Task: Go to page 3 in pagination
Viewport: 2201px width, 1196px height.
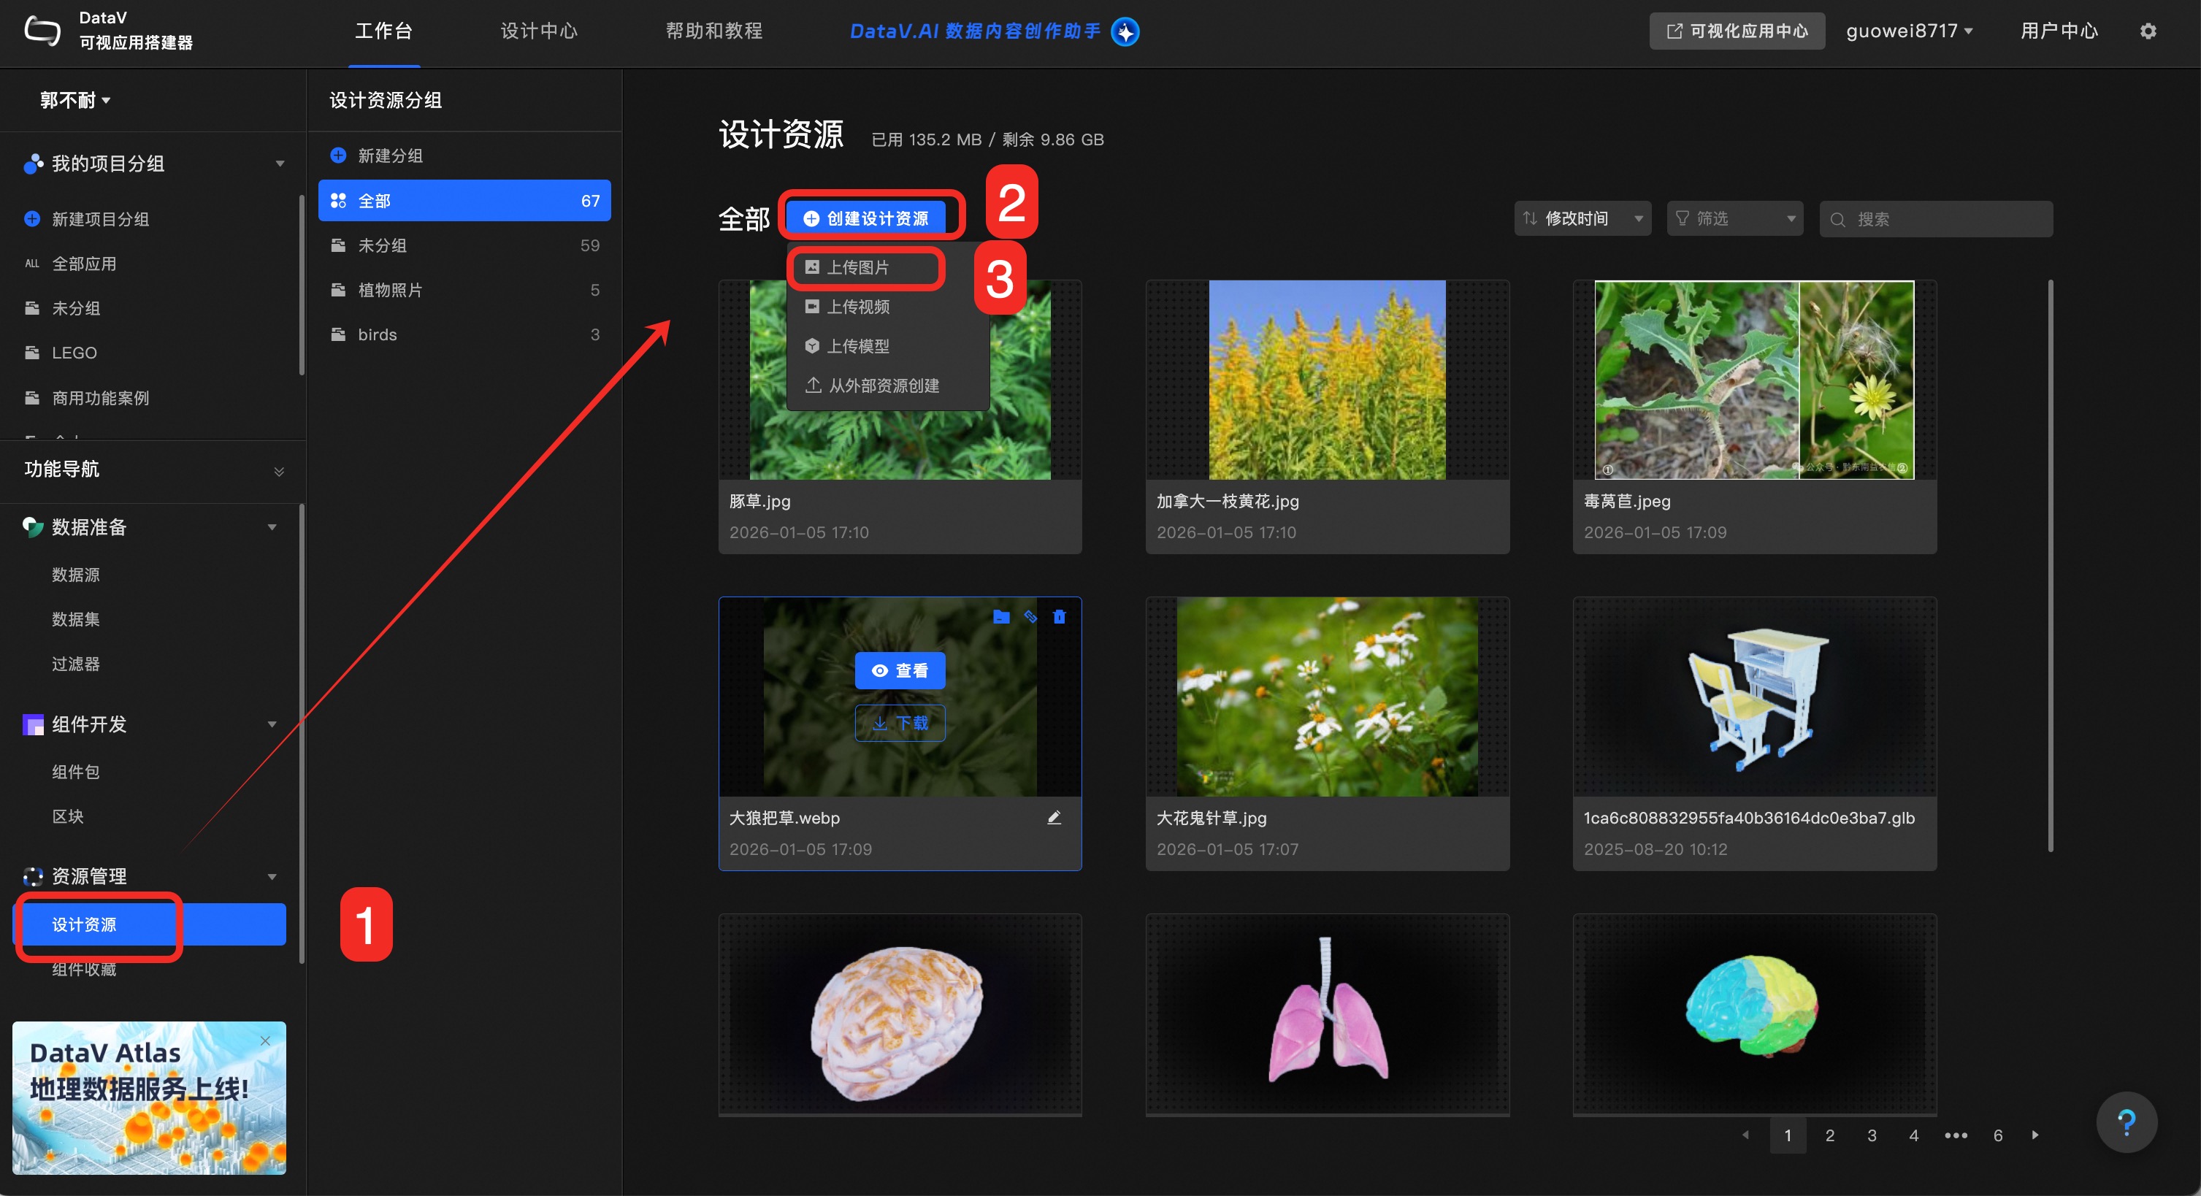Action: [1871, 1135]
